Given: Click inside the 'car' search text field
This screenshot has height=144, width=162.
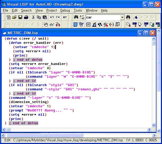Looking at the screenshot, I should pyautogui.click(x=102, y=17).
